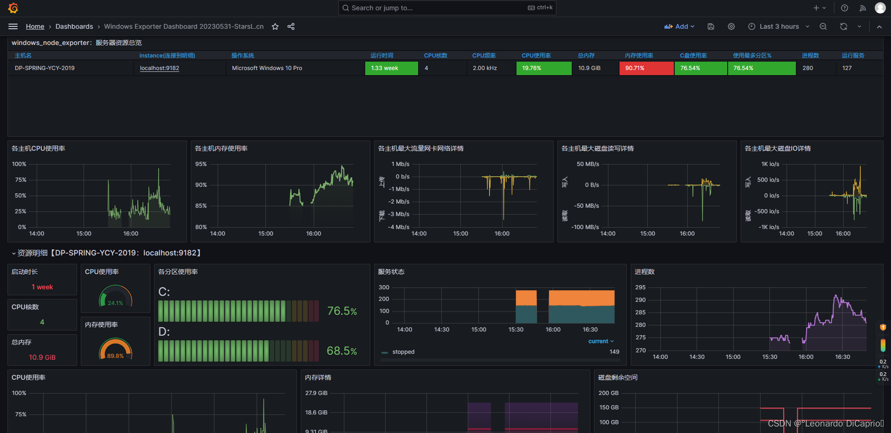
Task: Star the Windows Exporter dashboard
Action: [x=275, y=26]
